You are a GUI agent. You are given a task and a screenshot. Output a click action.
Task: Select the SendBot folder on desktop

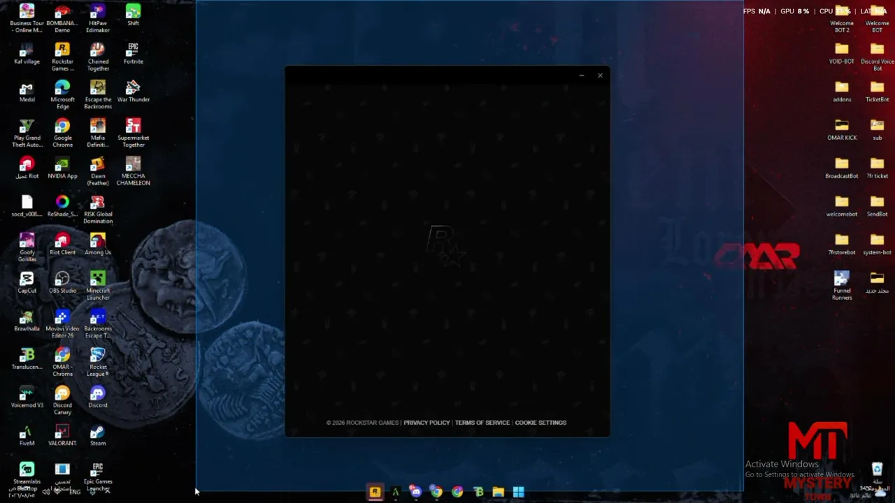877,206
